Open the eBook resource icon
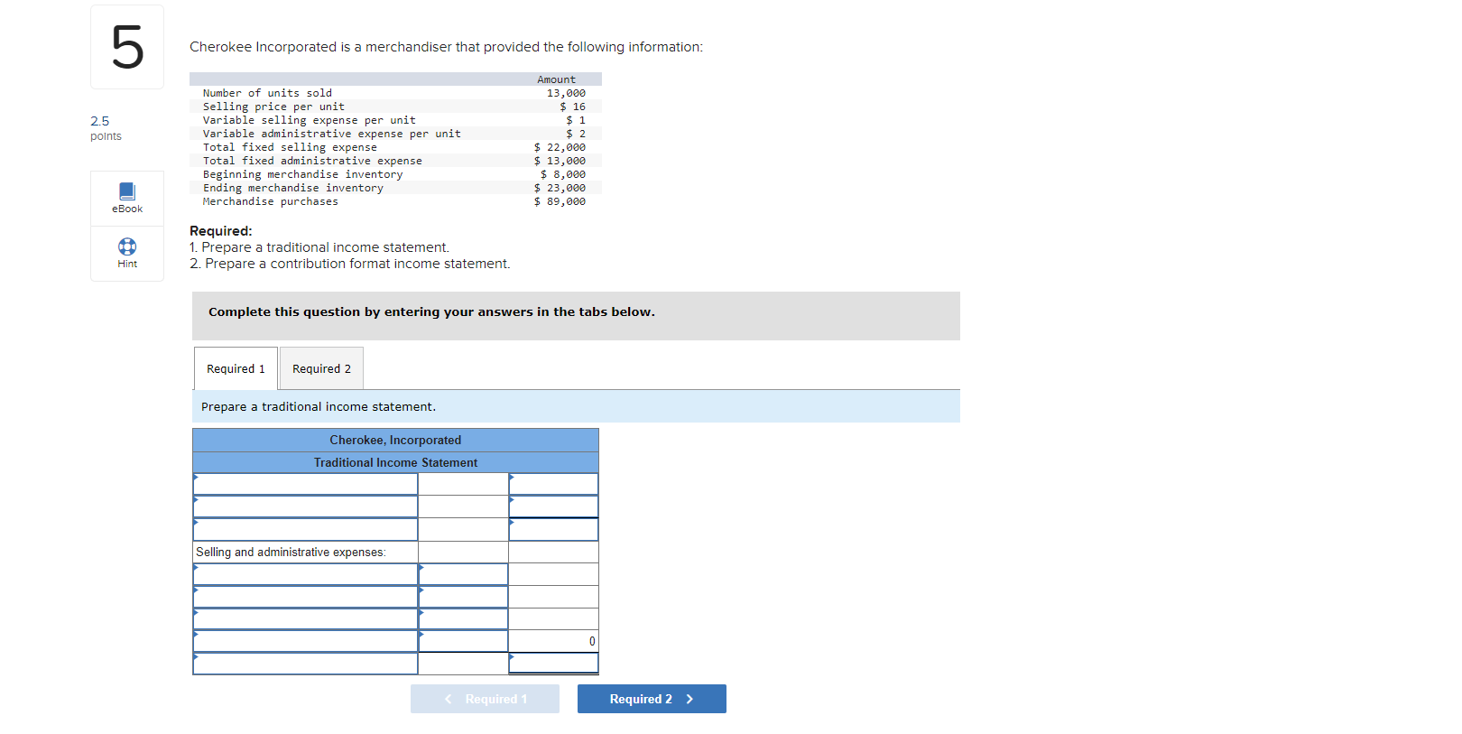This screenshot has width=1462, height=734. point(127,191)
